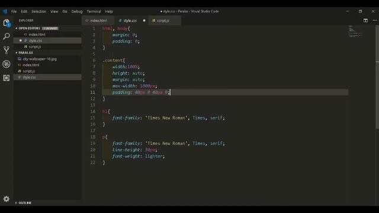Click line number 19 in gutter
Screen dimensions: 379x213
(x=93, y=143)
